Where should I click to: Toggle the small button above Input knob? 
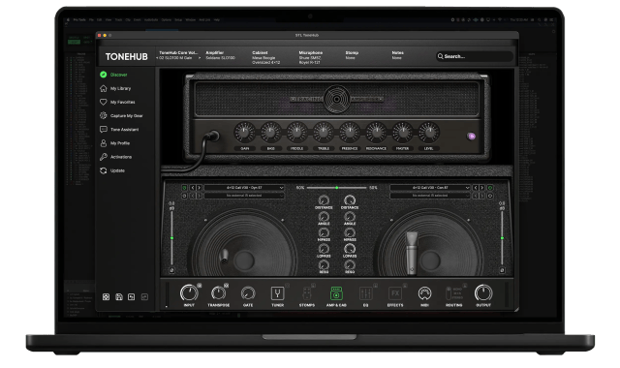pos(200,285)
